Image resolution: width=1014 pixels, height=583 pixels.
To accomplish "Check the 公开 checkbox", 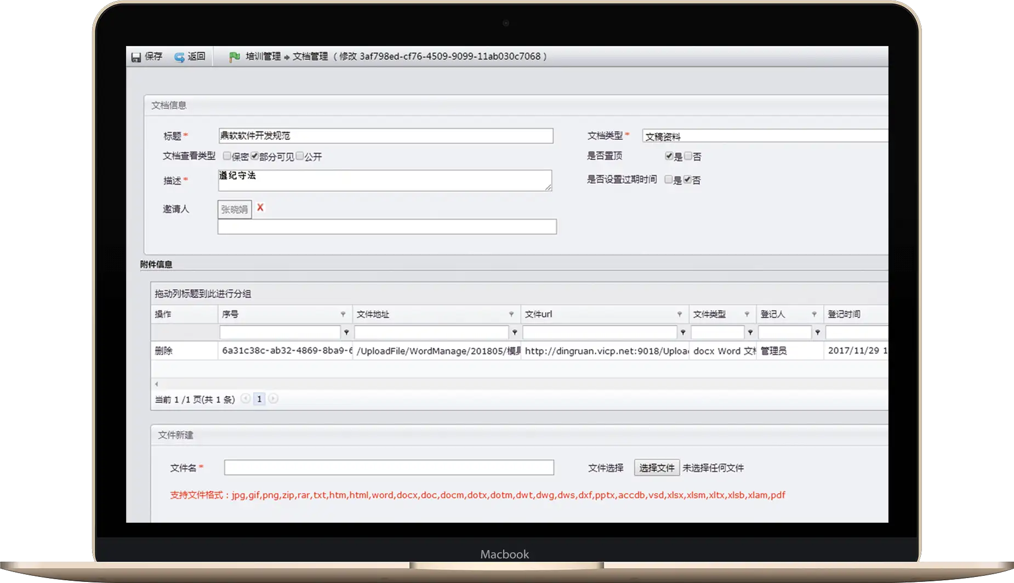I will (300, 156).
